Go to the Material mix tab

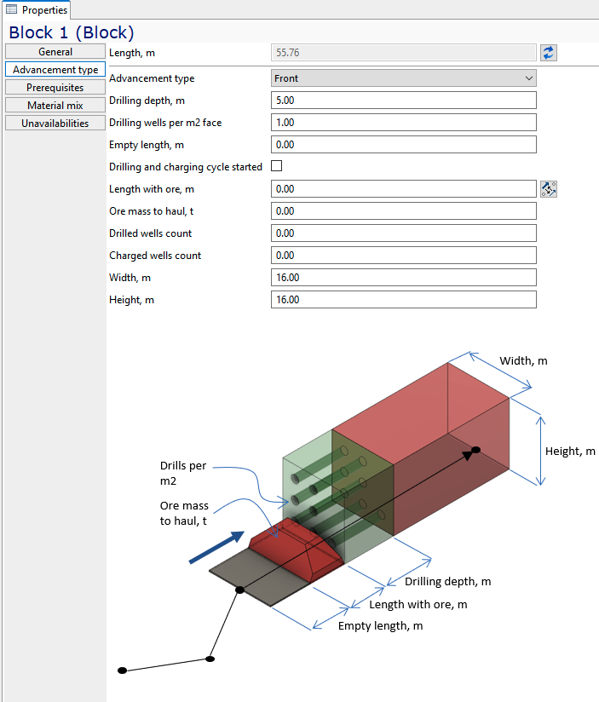55,105
